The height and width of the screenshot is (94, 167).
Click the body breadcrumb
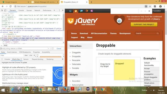tap(5, 45)
